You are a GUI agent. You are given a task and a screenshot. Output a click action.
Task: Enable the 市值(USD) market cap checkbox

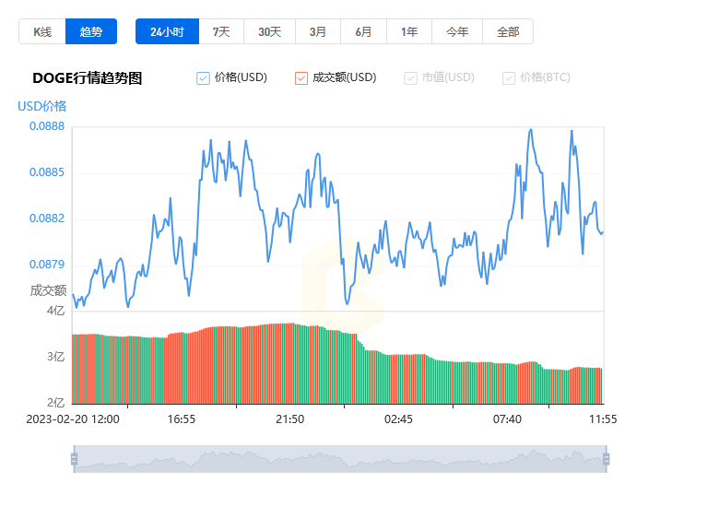[x=410, y=78]
